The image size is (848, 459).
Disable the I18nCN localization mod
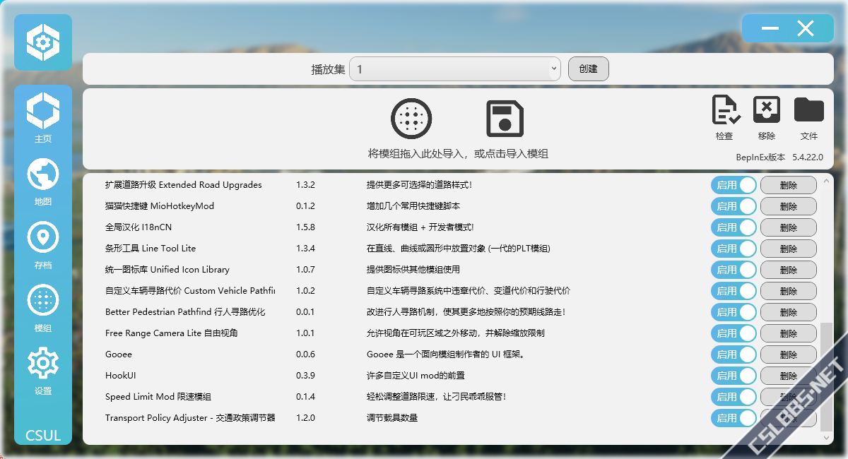(734, 227)
